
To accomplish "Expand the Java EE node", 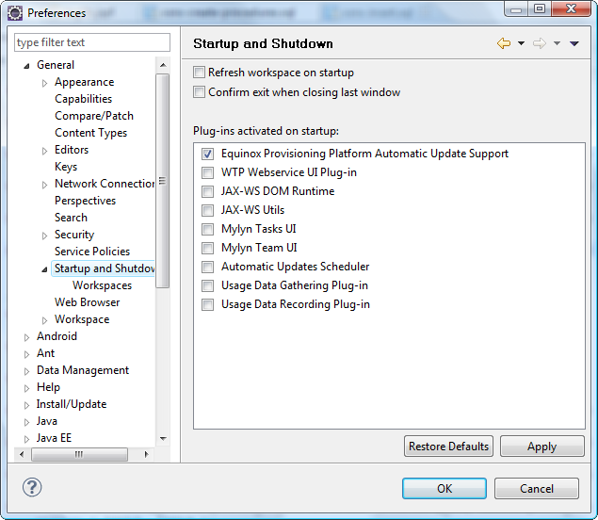I will coord(26,439).
